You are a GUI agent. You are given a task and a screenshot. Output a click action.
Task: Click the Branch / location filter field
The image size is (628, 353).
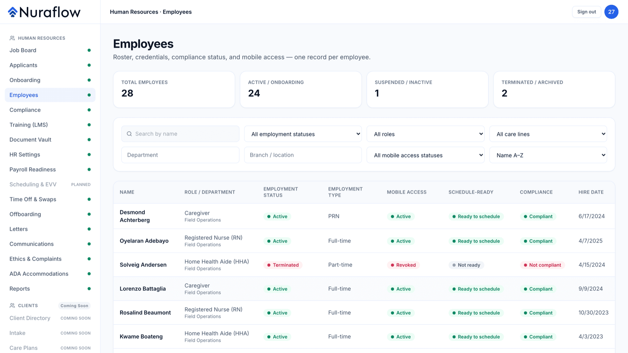303,155
